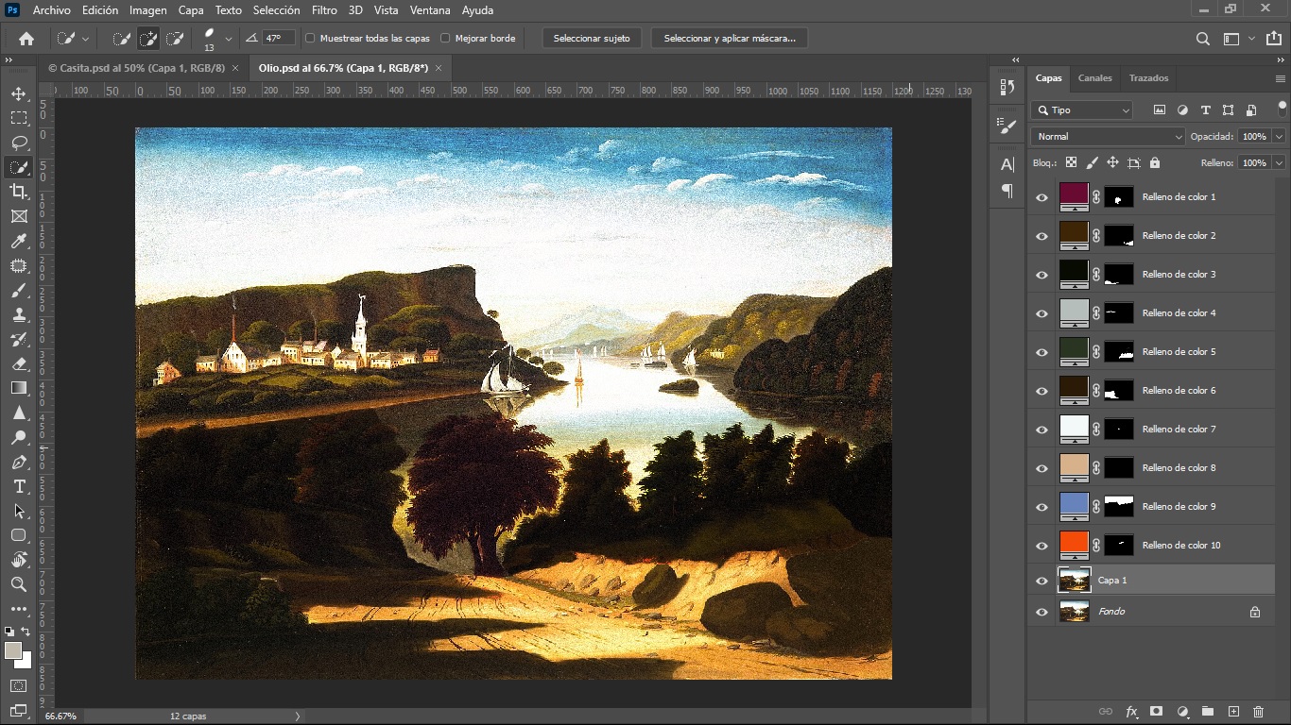The height and width of the screenshot is (725, 1291).
Task: Select the Clone Stamp tool
Action: click(x=19, y=315)
